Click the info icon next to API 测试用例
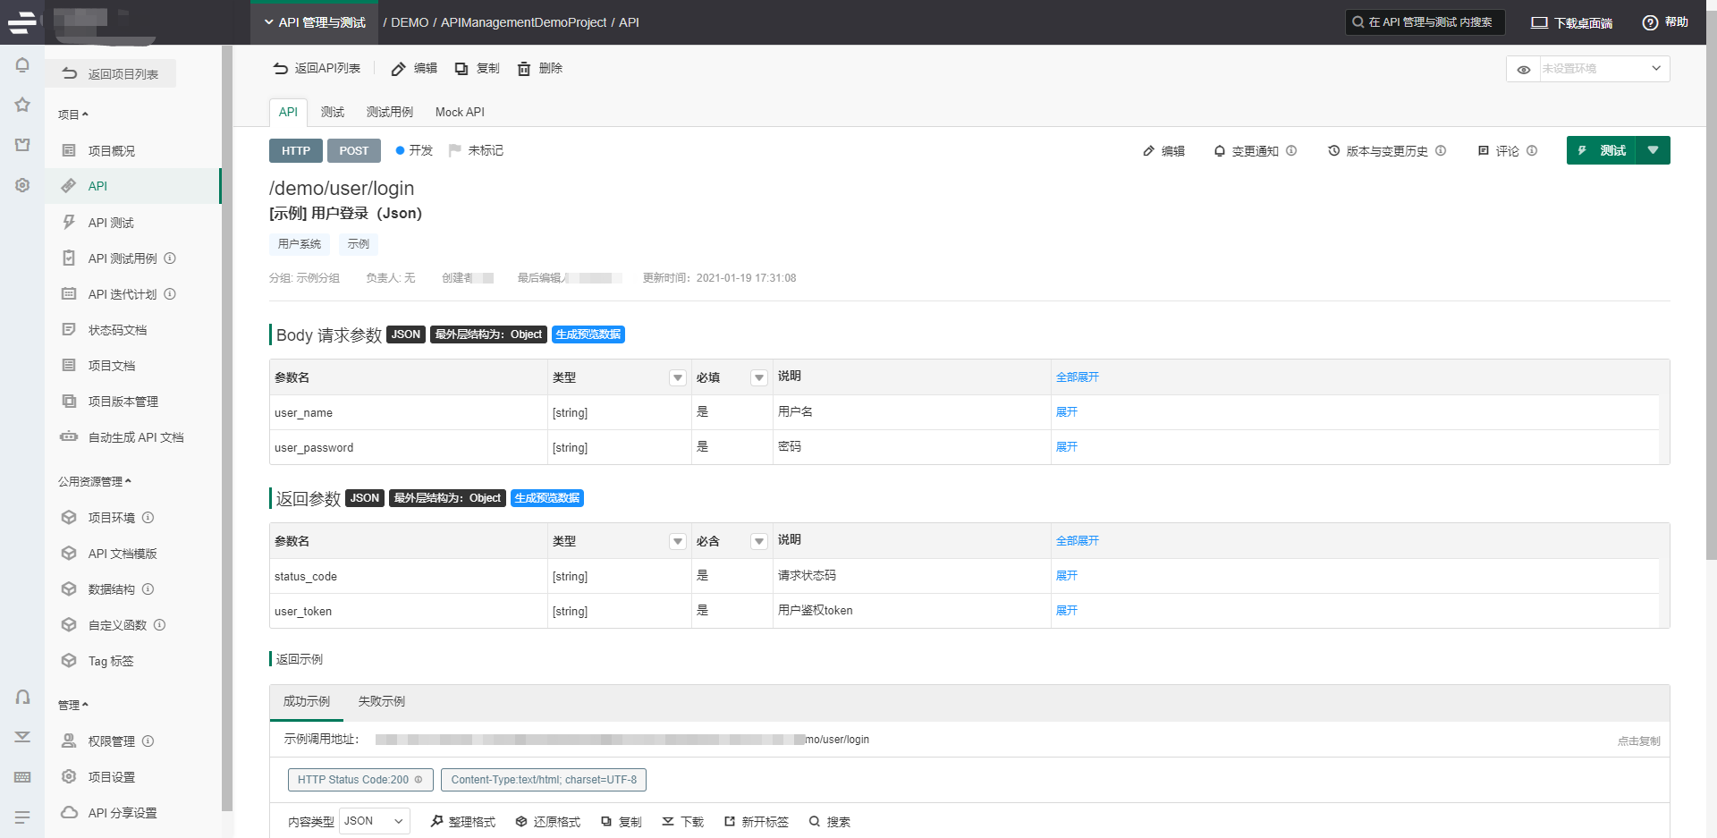Image resolution: width=1717 pixels, height=838 pixels. (170, 258)
